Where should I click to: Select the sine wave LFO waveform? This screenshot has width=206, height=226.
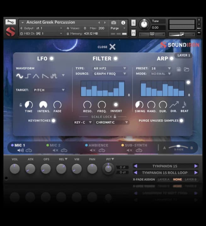20,76
